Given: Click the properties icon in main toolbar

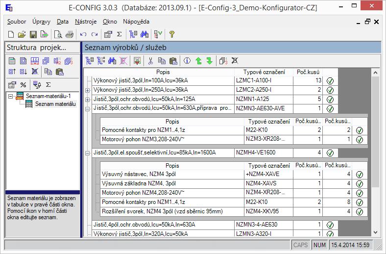Looking at the screenshot, I should [108, 34].
